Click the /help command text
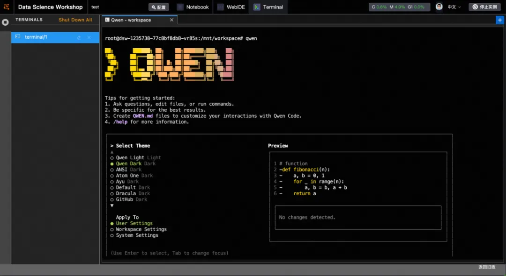This screenshot has height=276, width=506. tap(120, 122)
